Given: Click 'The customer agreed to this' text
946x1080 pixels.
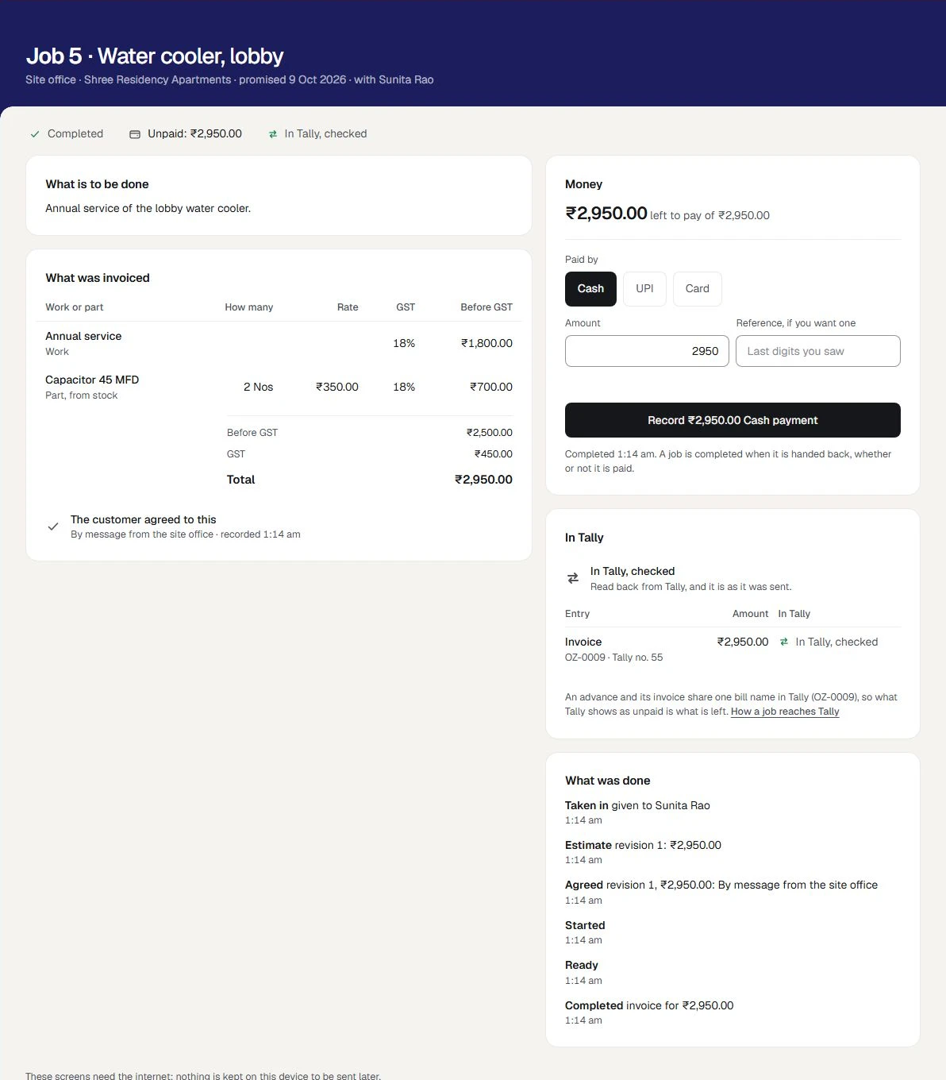Looking at the screenshot, I should point(144,519).
